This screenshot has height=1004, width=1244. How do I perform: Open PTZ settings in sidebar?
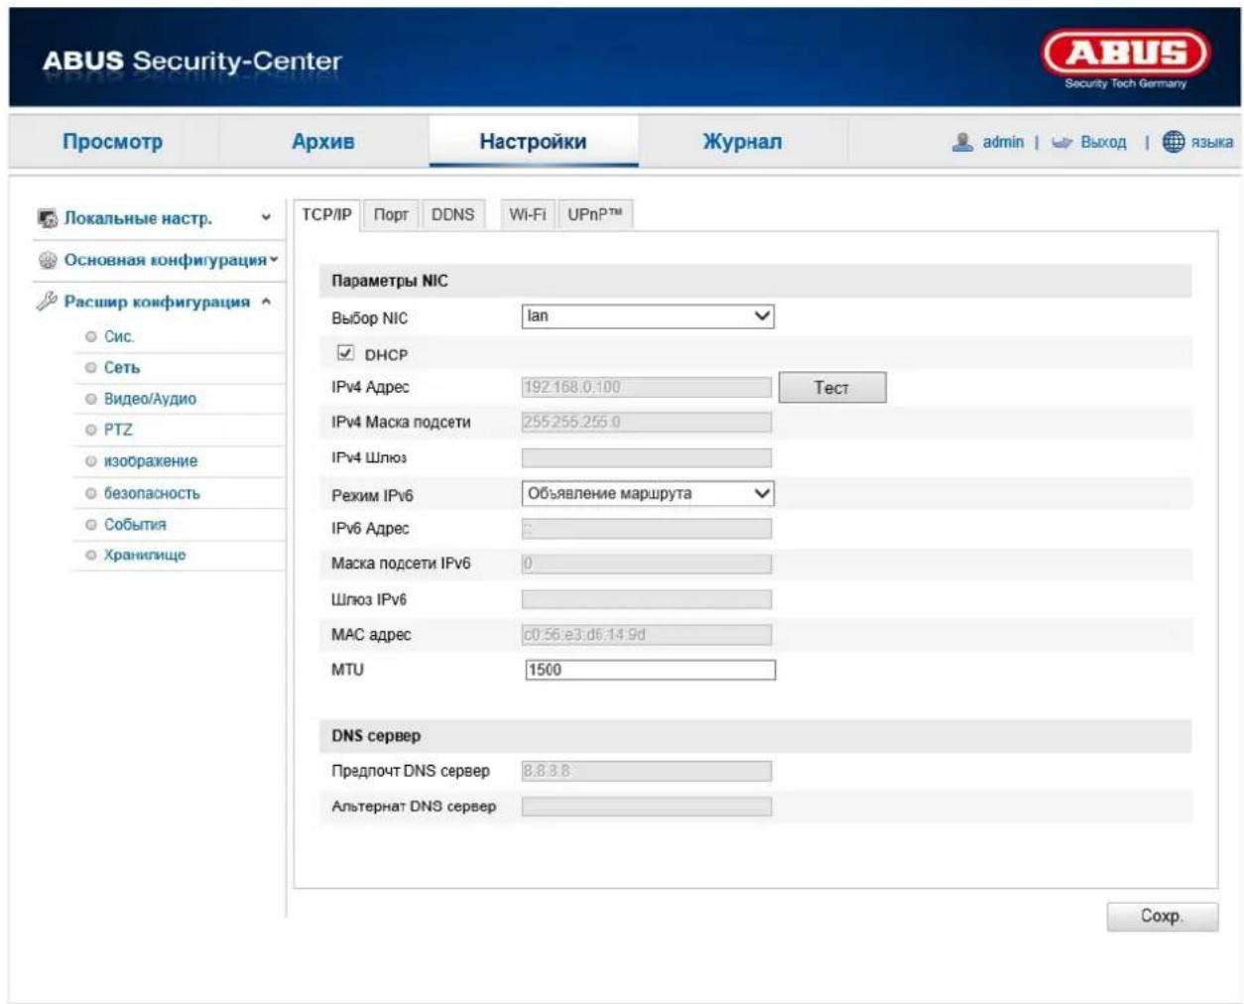118,430
